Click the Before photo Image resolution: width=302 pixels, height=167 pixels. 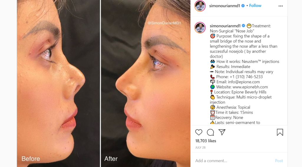pos(58,83)
